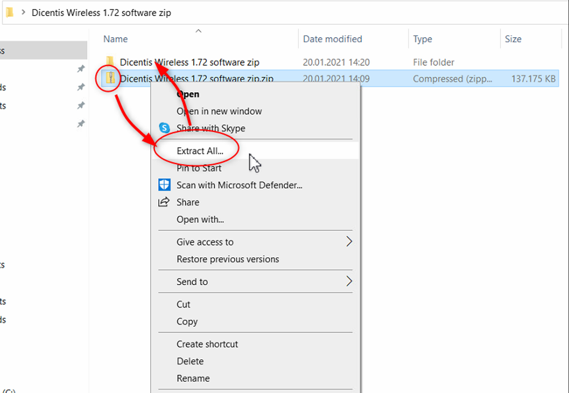
Task: Click the Share arrow icon
Action: coord(164,202)
